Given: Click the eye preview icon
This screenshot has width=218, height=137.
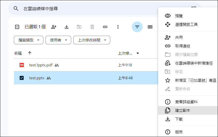Looking at the screenshot, I should click(168, 16).
